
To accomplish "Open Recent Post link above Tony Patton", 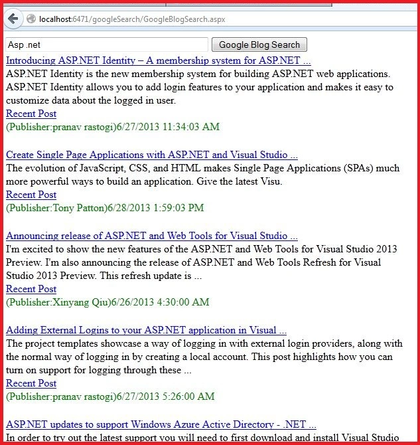I will 31,195.
